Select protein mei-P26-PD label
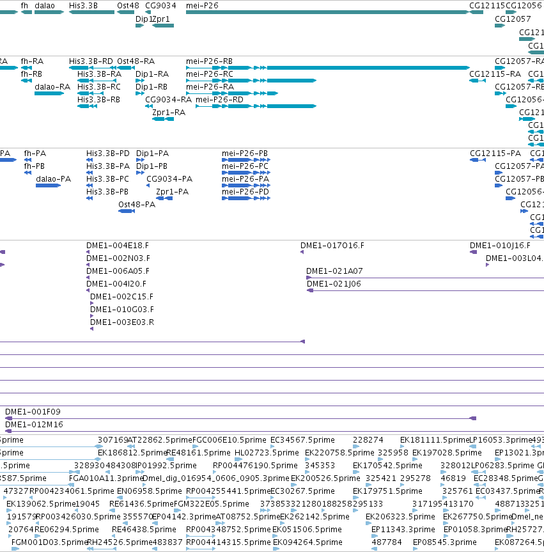This screenshot has height=552, width=544. (245, 192)
